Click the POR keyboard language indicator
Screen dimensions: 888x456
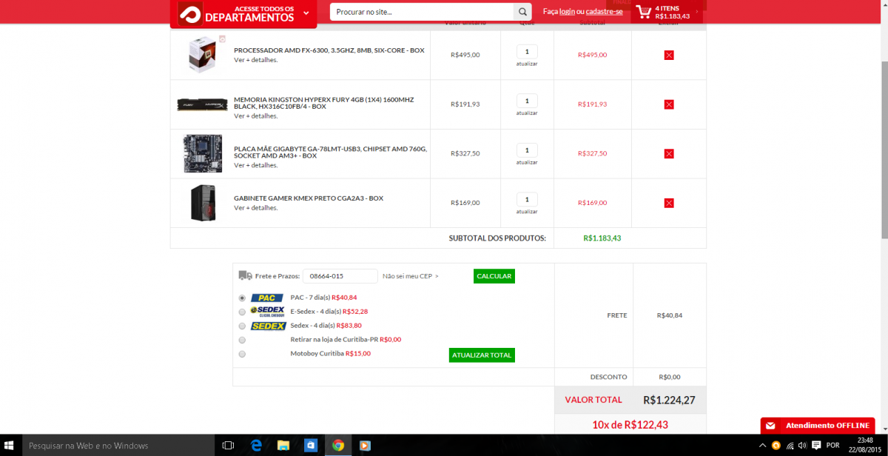pos(833,446)
